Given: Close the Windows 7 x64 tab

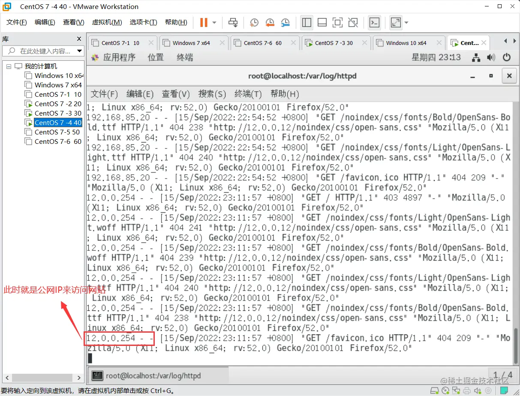Looking at the screenshot, I should [222, 43].
